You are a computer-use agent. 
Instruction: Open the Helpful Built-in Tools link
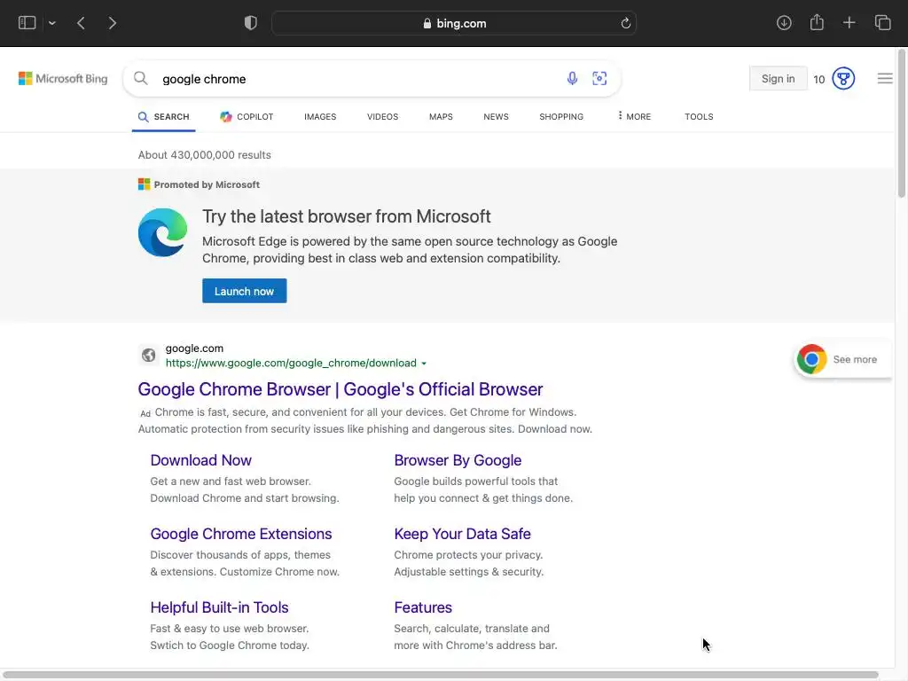click(220, 607)
